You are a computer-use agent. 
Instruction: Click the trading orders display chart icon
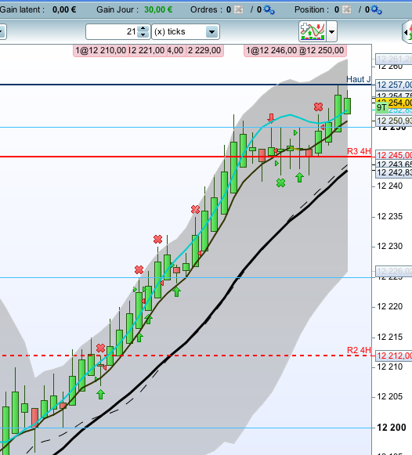click(x=313, y=31)
